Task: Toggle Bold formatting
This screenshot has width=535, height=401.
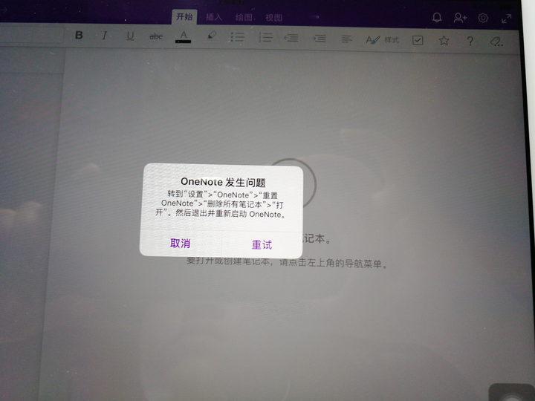Action: click(79, 35)
